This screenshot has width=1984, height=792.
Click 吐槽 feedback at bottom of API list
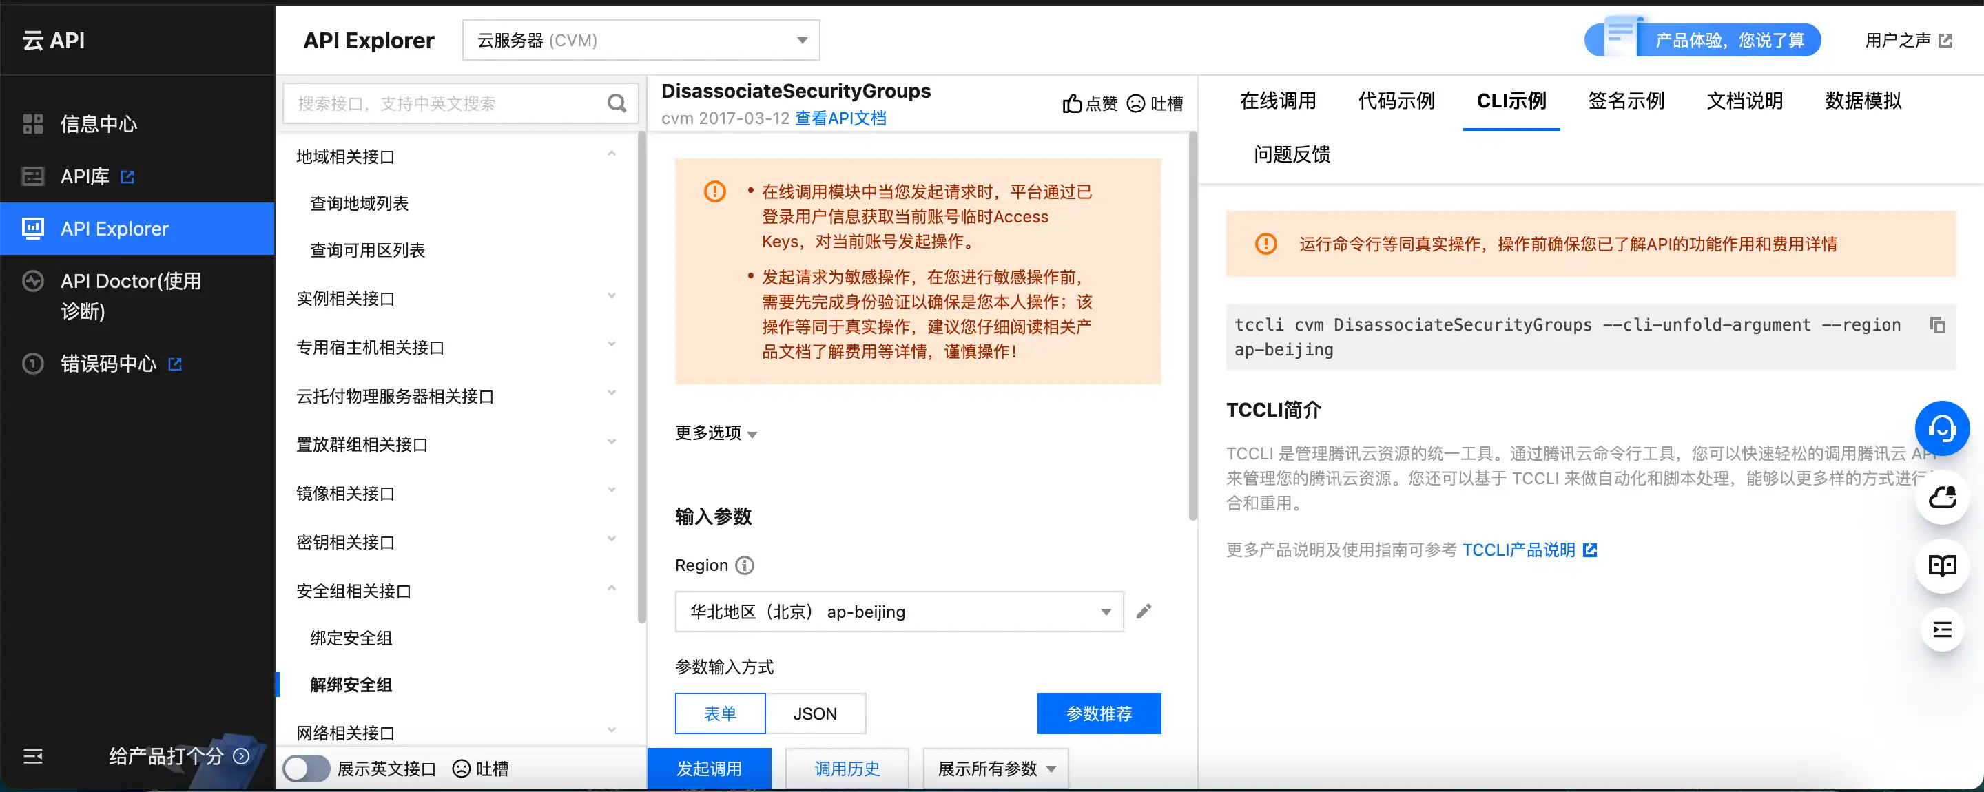[481, 769]
